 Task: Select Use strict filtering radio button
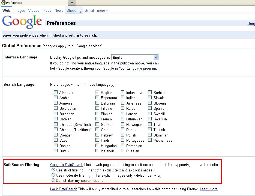53,170
